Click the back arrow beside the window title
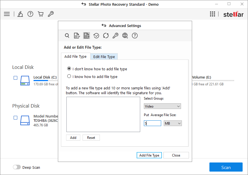Viewport: 248px width, 175px height. (x=84, y=4)
